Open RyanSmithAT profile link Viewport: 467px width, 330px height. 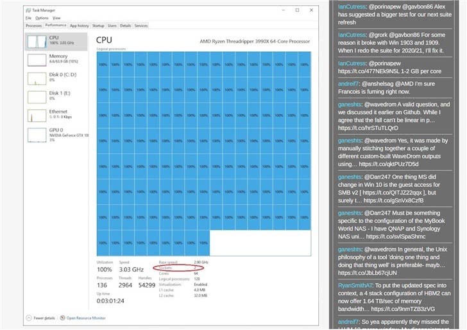[x=355, y=286]
